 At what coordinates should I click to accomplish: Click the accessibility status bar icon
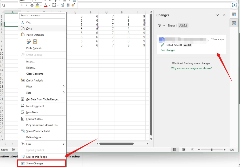point(14,150)
